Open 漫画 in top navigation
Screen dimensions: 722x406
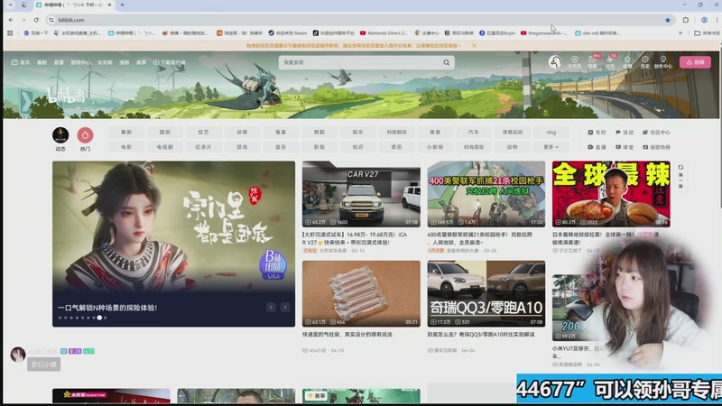pyautogui.click(x=125, y=62)
